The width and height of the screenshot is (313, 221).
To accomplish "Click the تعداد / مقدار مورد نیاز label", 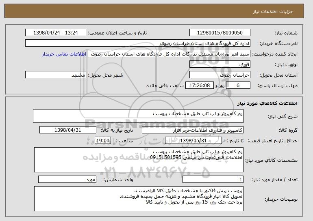I will coord(275,180).
